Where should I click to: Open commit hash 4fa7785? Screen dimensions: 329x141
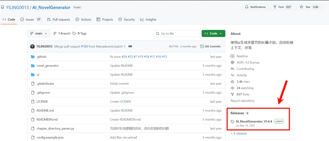[x=174, y=46]
